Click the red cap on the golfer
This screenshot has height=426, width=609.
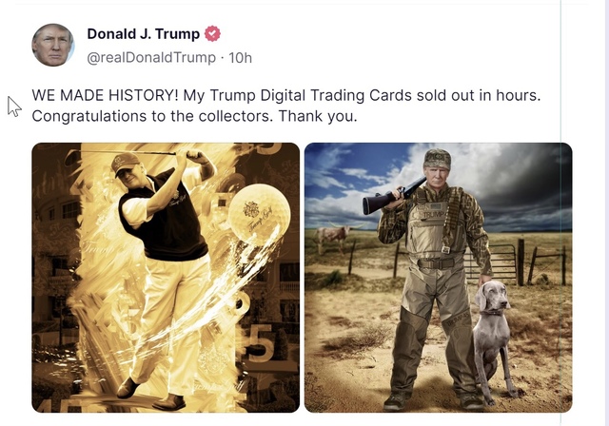[125, 163]
